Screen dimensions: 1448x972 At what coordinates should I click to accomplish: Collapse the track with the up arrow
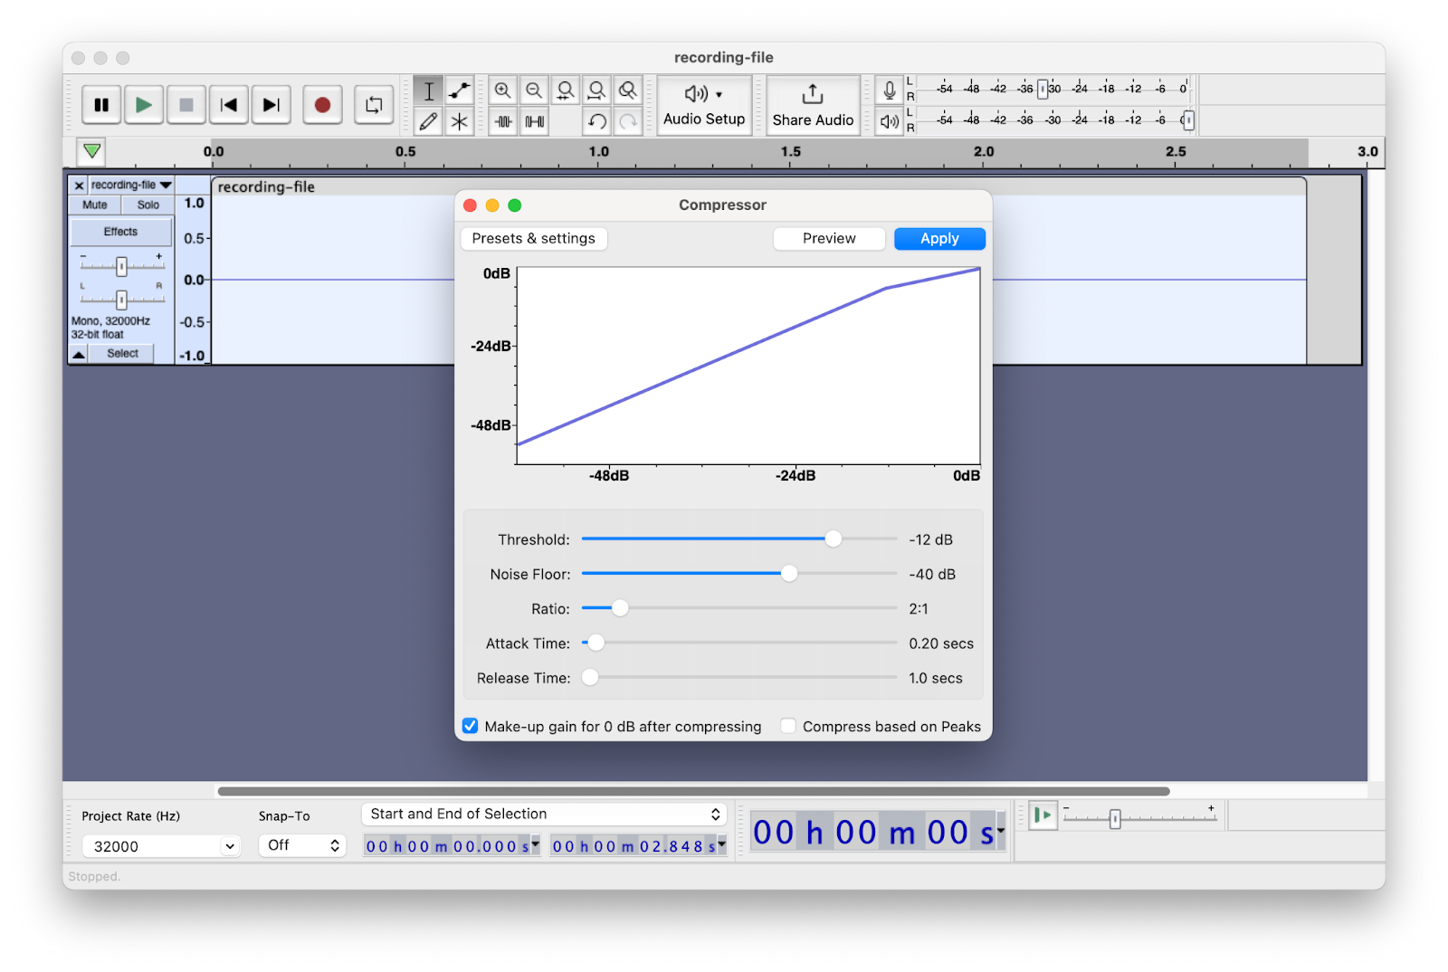tap(79, 354)
